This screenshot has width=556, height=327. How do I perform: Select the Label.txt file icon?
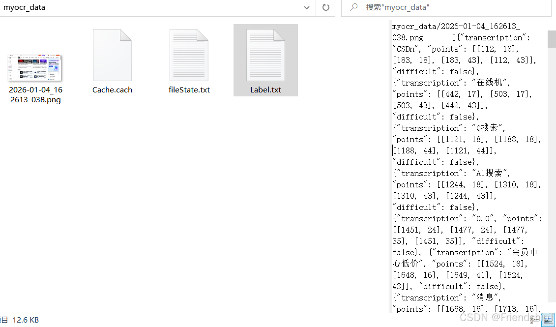[265, 55]
